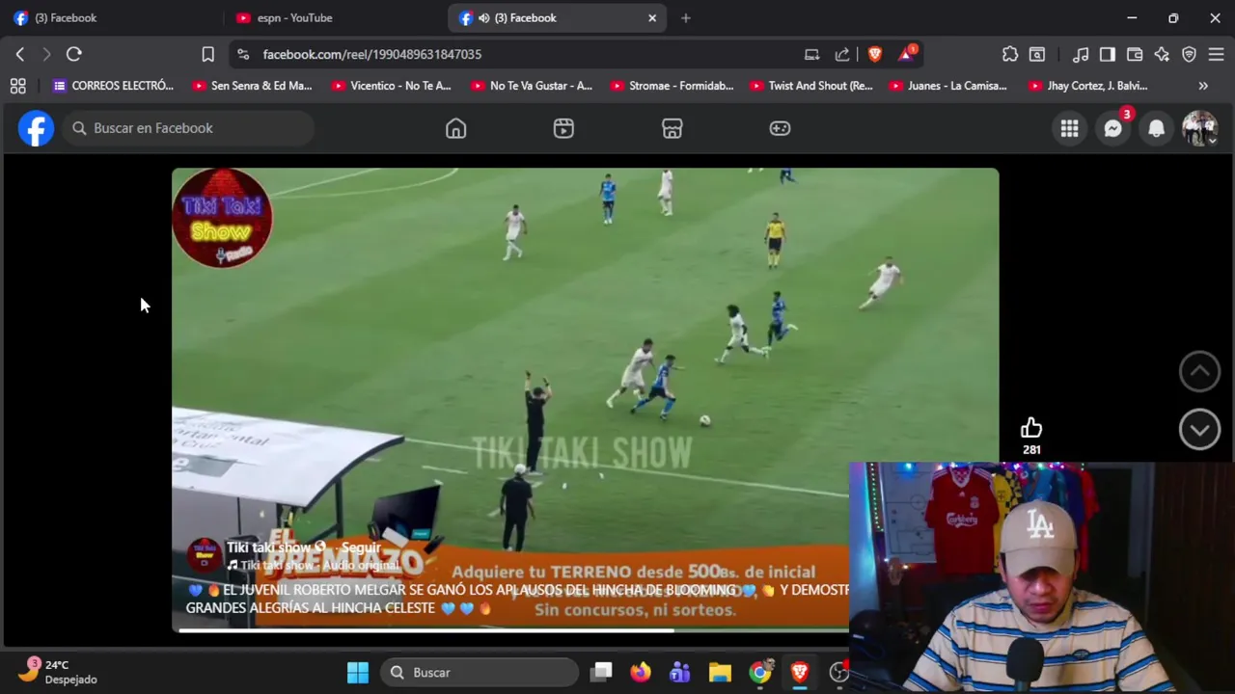Open No Te Va Gustar bookmark
This screenshot has width=1235, height=694.
(x=532, y=86)
